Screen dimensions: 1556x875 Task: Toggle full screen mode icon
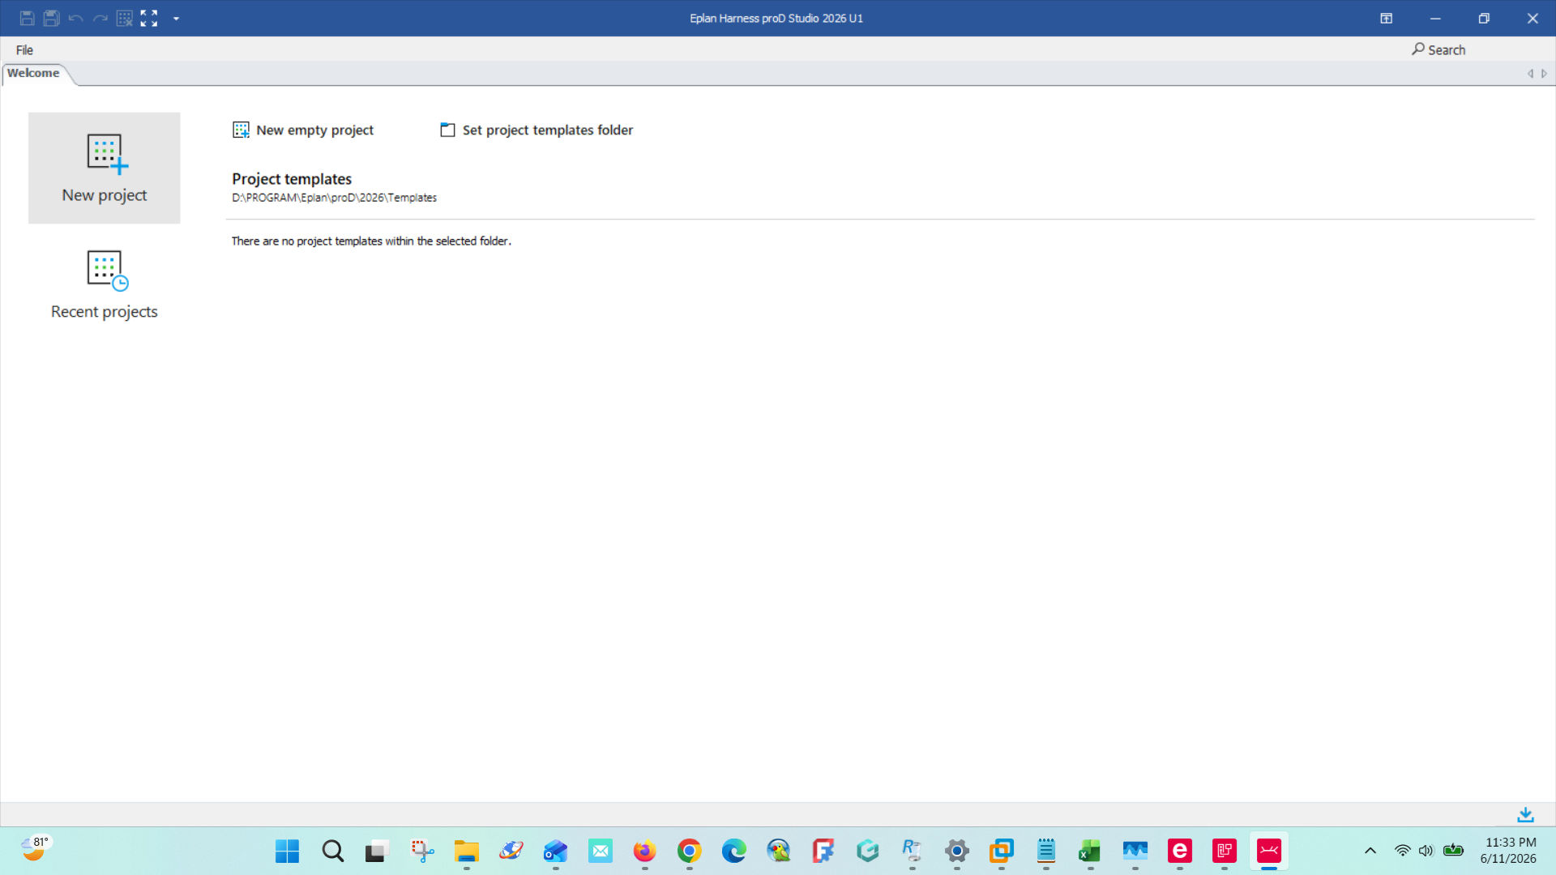click(148, 18)
